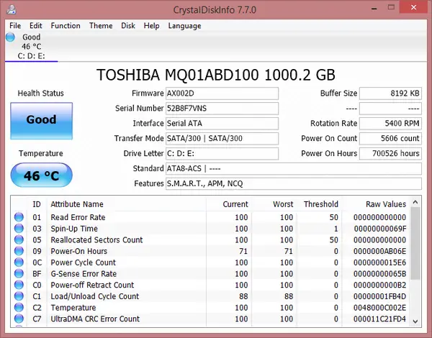Click the blue status orb for Read Error Rate
This screenshot has width=432, height=338.
click(x=19, y=217)
